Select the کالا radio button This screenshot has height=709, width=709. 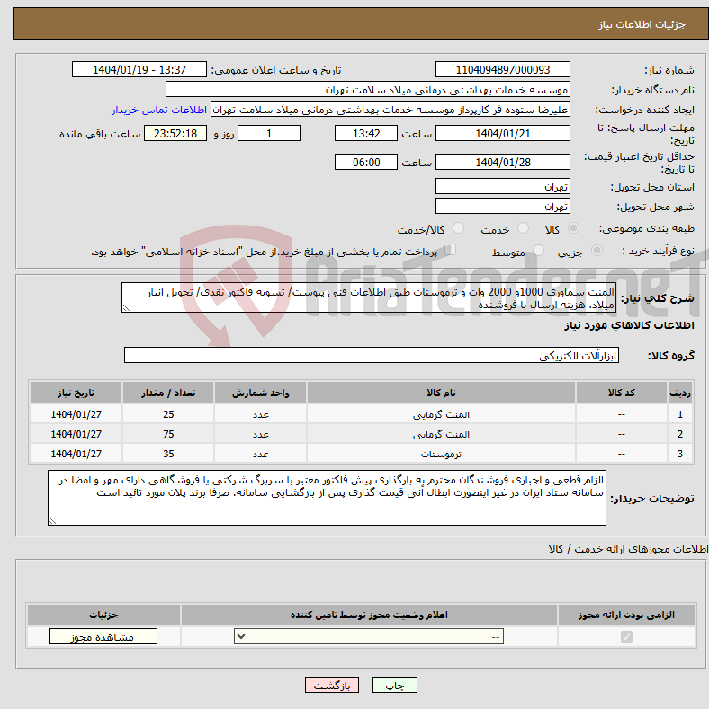(x=573, y=228)
